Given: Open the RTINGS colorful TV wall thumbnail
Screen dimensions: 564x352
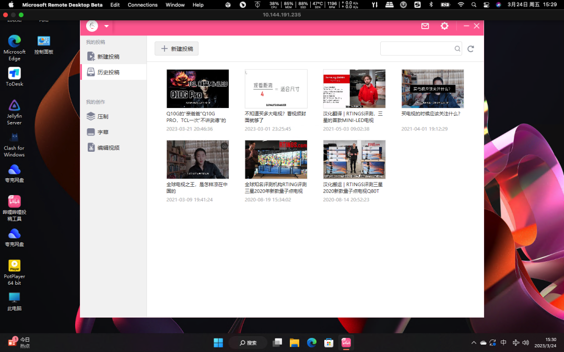Looking at the screenshot, I should (276, 160).
